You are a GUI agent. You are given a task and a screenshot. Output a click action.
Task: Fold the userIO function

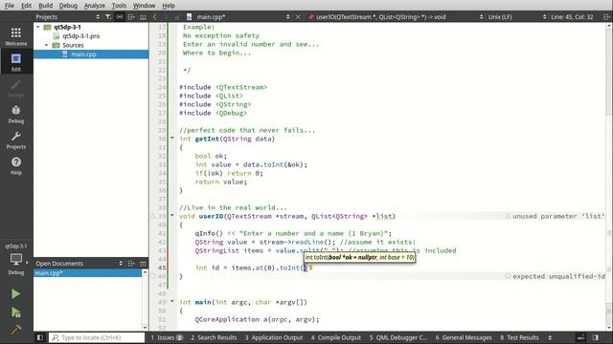tap(172, 215)
